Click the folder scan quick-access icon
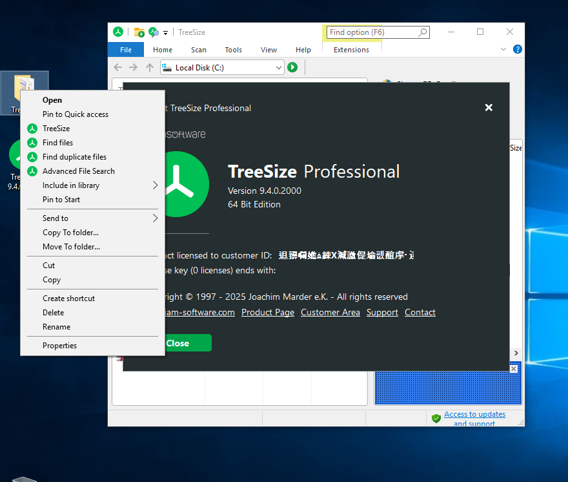This screenshot has width=568, height=482. pos(139,32)
